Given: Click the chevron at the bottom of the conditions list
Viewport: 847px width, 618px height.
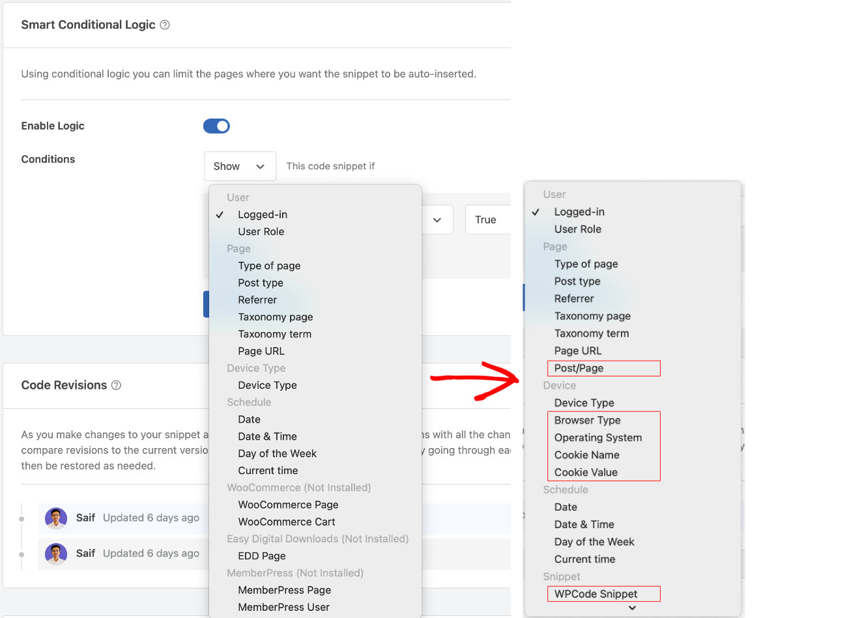Looking at the screenshot, I should click(x=633, y=606).
